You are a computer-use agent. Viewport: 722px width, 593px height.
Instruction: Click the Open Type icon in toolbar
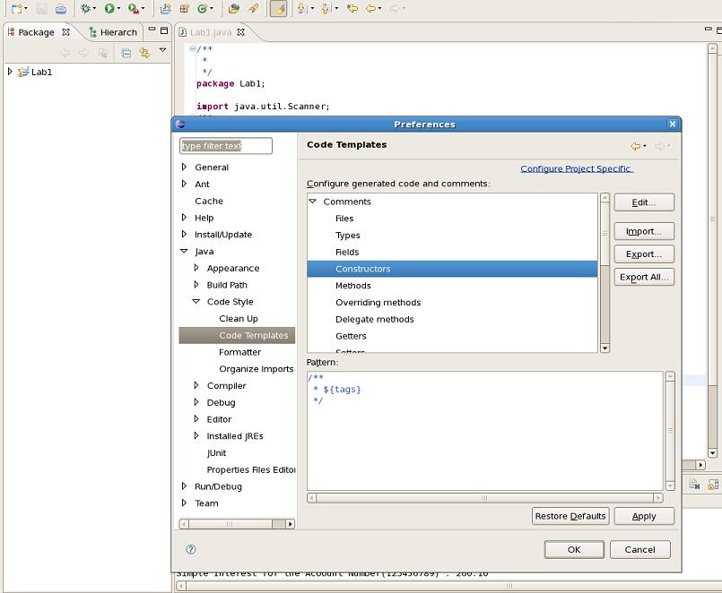233,9
